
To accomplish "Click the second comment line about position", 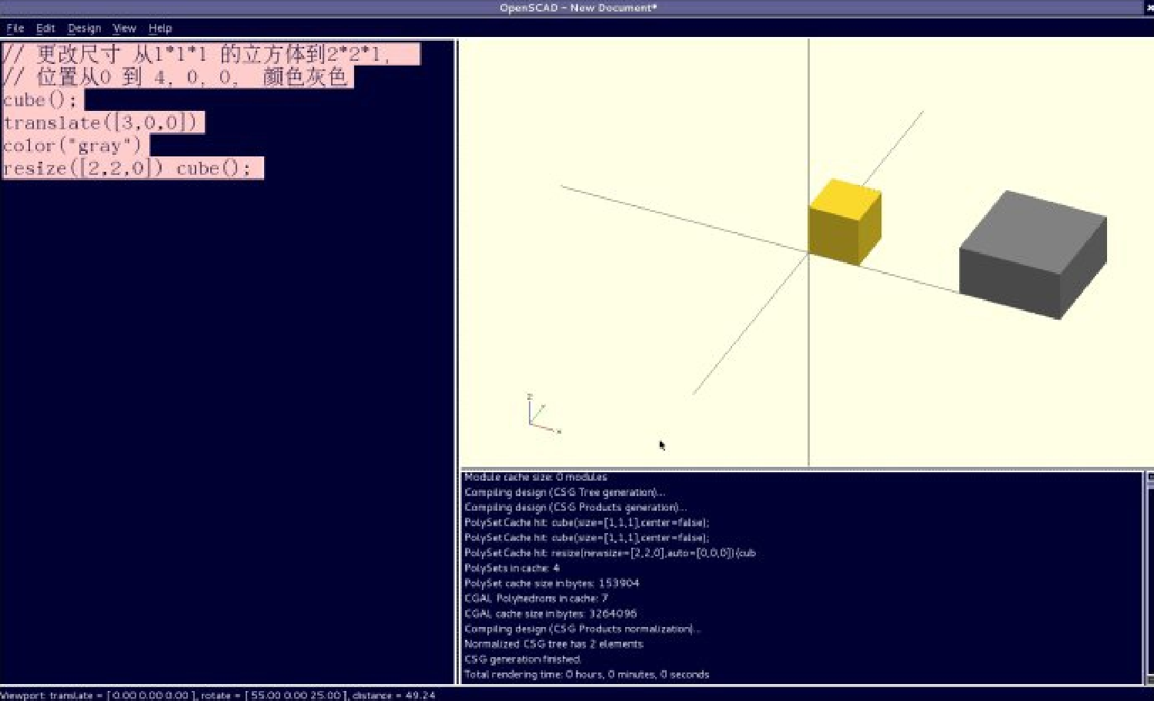I will [x=176, y=77].
